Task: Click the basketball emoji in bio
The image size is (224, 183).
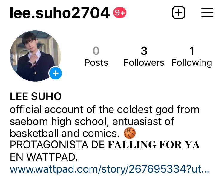Action: pyautogui.click(x=130, y=133)
